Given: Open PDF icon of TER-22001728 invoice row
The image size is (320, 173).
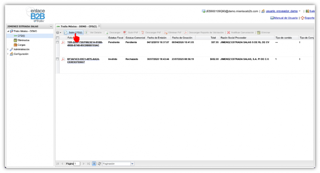Looking at the screenshot, I should [63, 42].
